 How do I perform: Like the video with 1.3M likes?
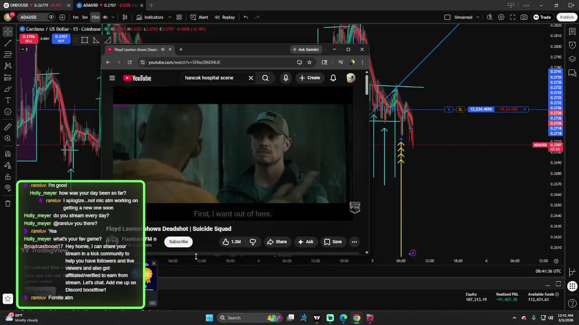click(231, 242)
